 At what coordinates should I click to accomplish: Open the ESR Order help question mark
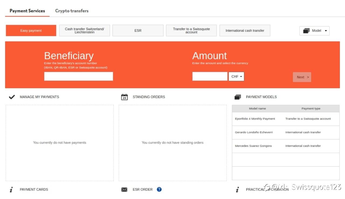(x=159, y=189)
